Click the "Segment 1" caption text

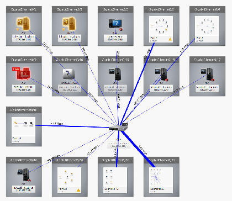pyautogui.click(x=112, y=189)
